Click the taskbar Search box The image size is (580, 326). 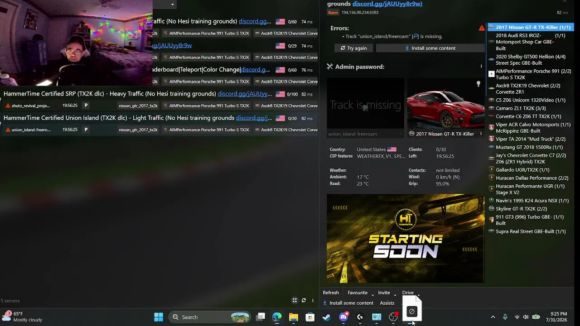pos(210,317)
